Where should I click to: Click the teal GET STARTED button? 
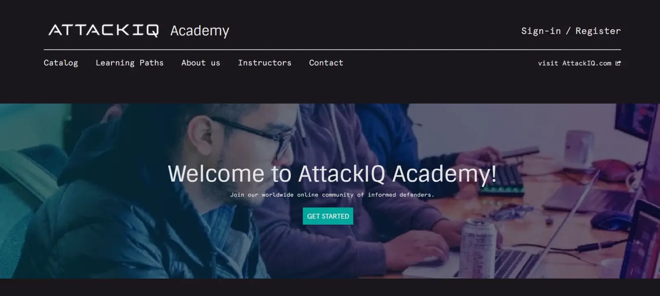328,216
